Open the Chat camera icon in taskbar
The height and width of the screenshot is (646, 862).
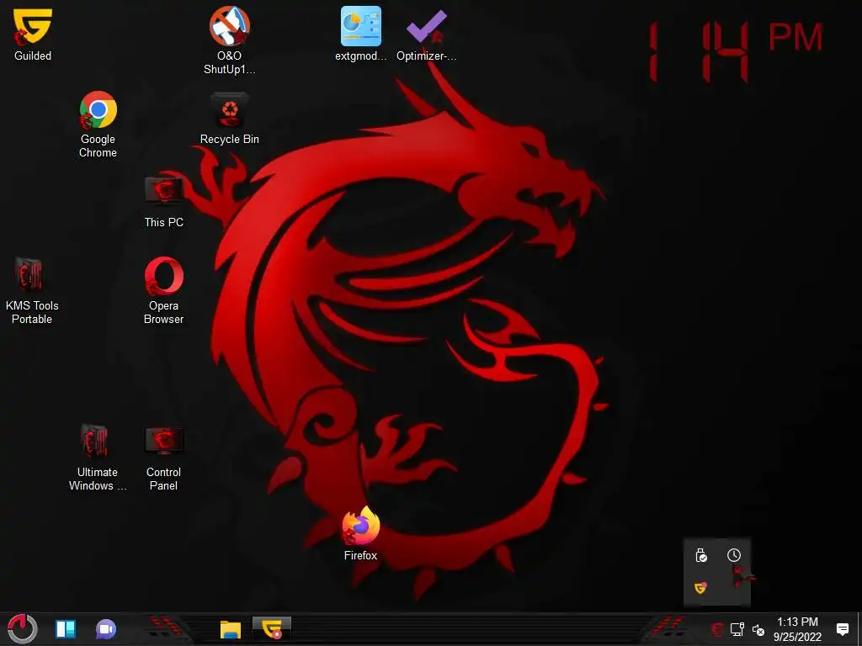click(105, 629)
